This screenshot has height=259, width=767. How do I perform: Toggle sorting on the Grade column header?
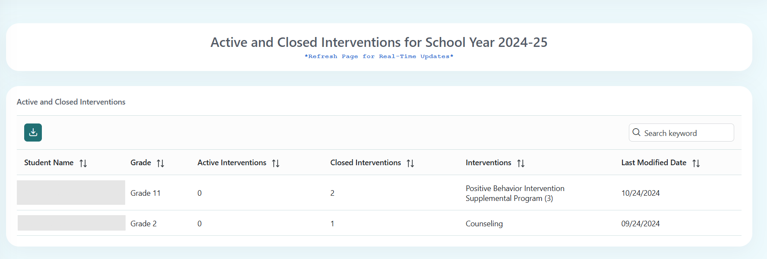(x=141, y=163)
